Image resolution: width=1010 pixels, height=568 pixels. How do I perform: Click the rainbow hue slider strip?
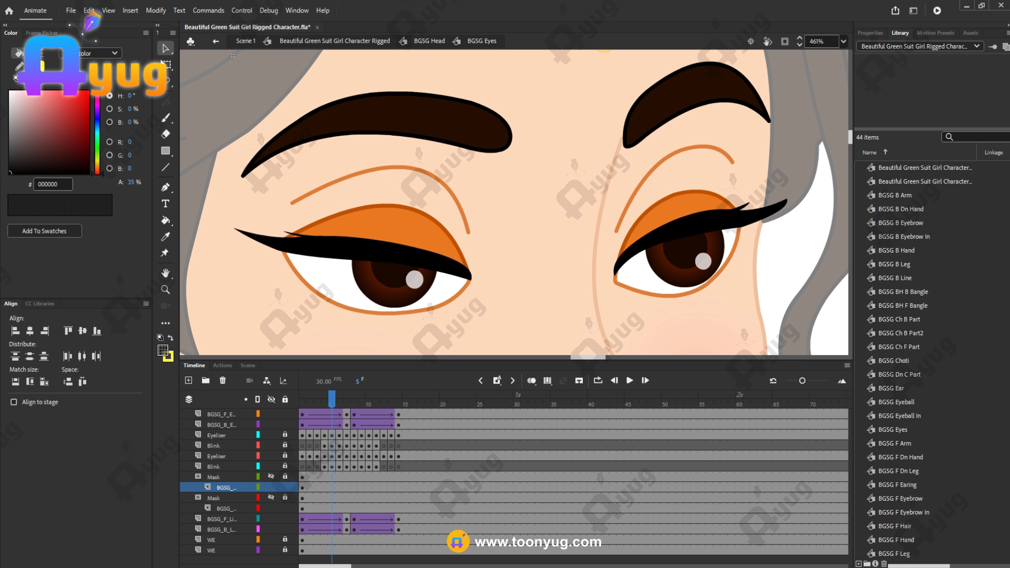(x=97, y=134)
